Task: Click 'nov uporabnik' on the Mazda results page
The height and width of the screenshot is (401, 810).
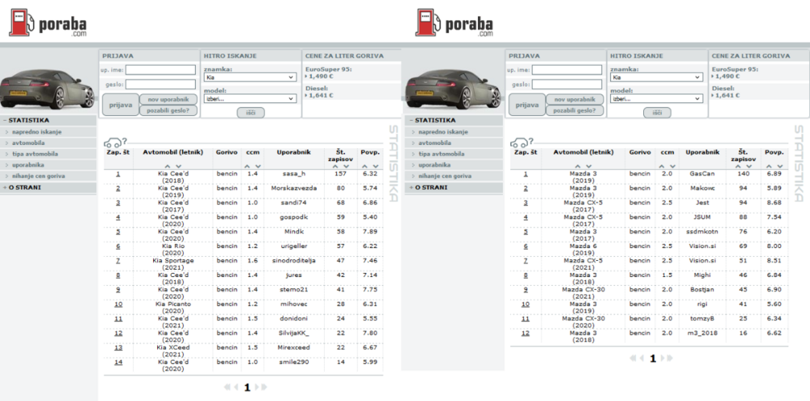Action: 575,99
